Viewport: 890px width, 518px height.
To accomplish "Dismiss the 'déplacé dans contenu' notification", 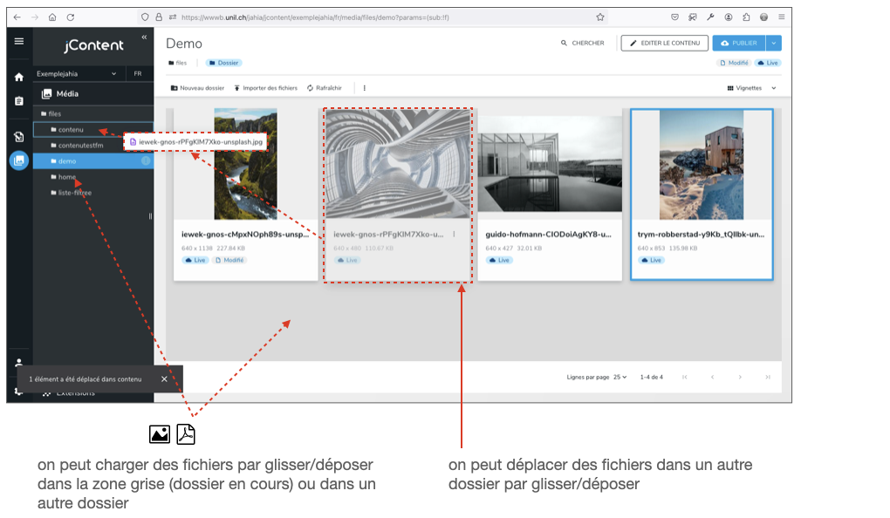I will (164, 379).
